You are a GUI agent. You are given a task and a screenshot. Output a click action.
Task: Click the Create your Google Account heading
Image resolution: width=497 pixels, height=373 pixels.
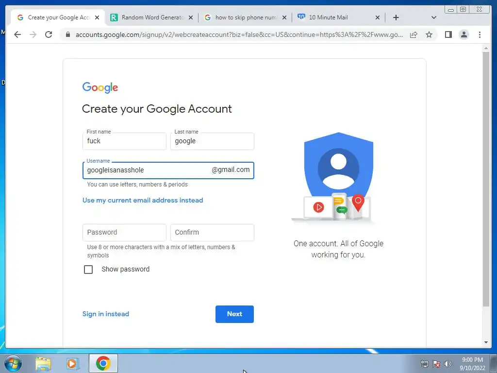coord(157,109)
